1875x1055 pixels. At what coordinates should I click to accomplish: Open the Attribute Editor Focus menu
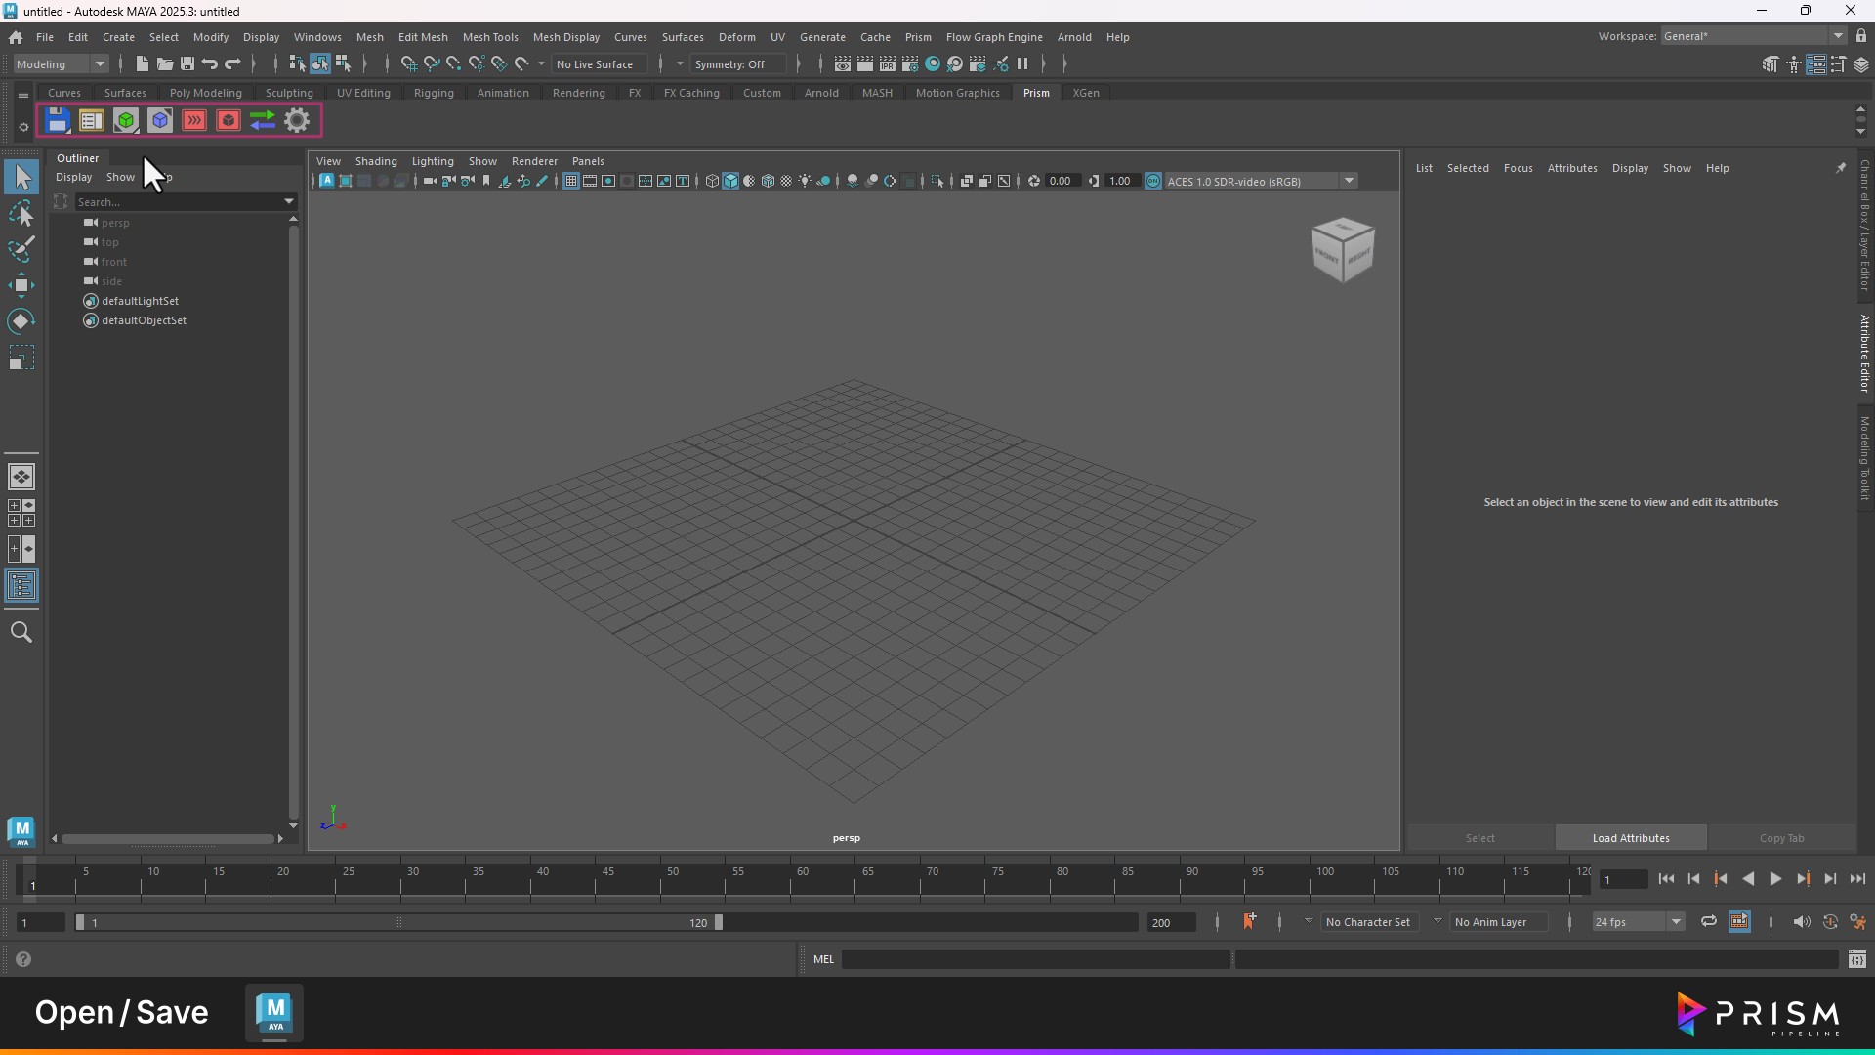[1518, 168]
